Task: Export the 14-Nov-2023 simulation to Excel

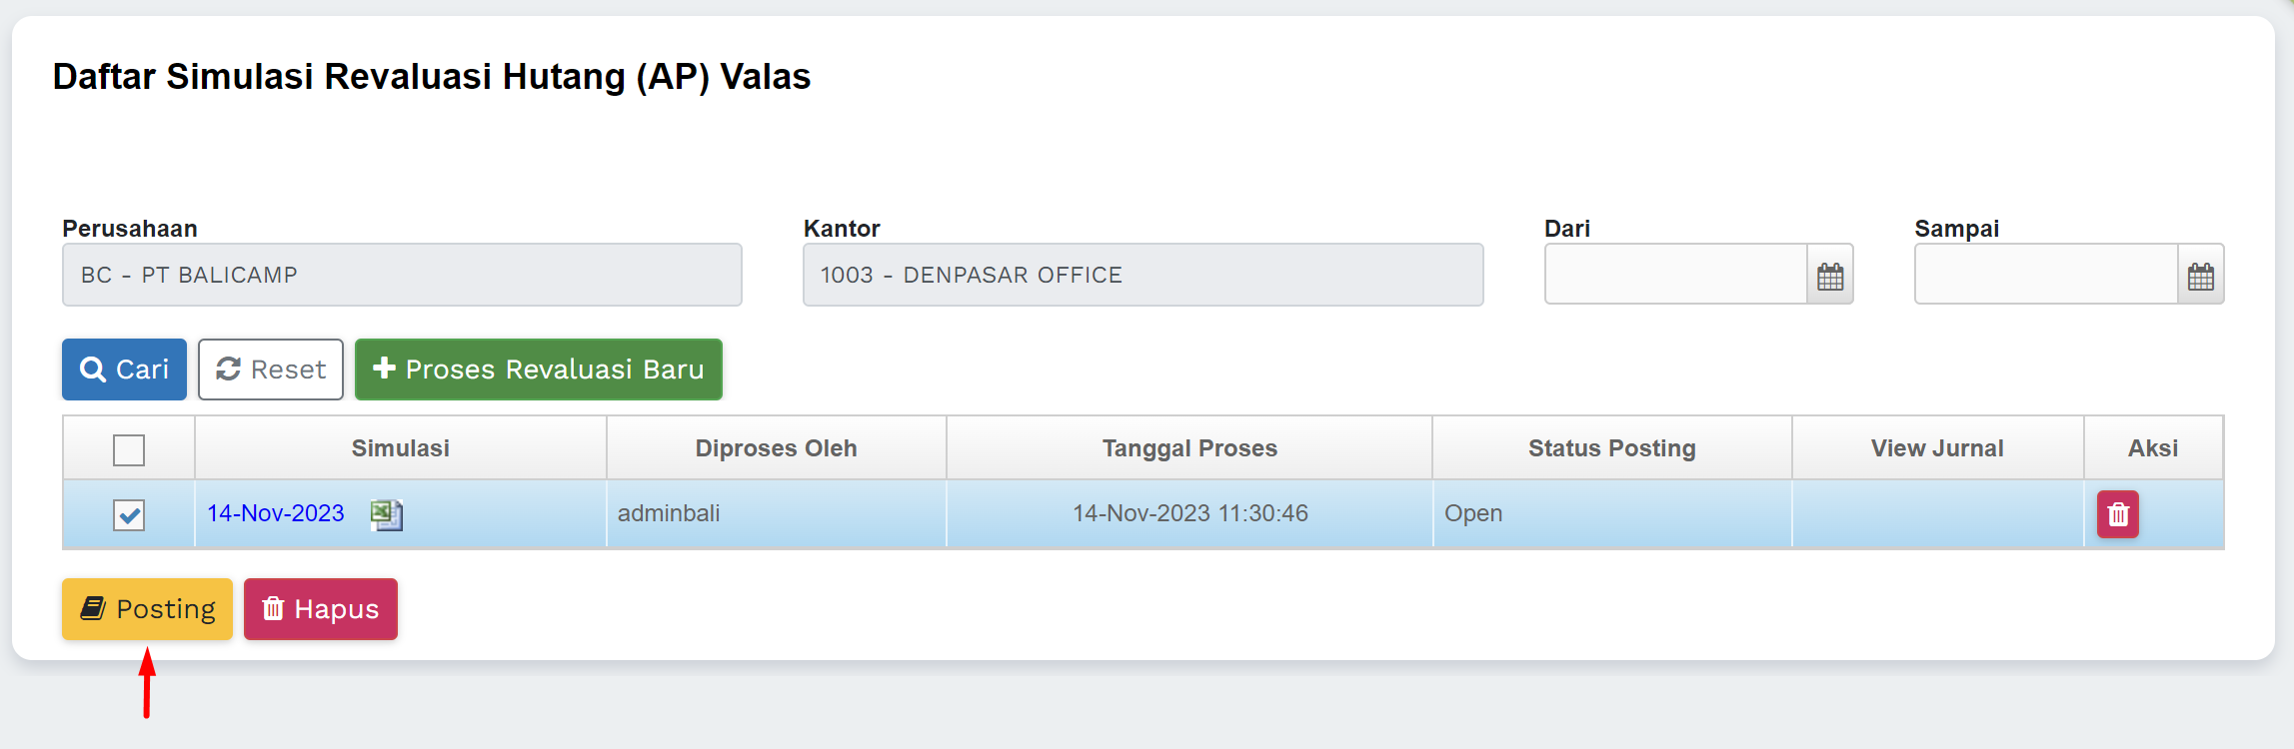Action: [x=386, y=514]
